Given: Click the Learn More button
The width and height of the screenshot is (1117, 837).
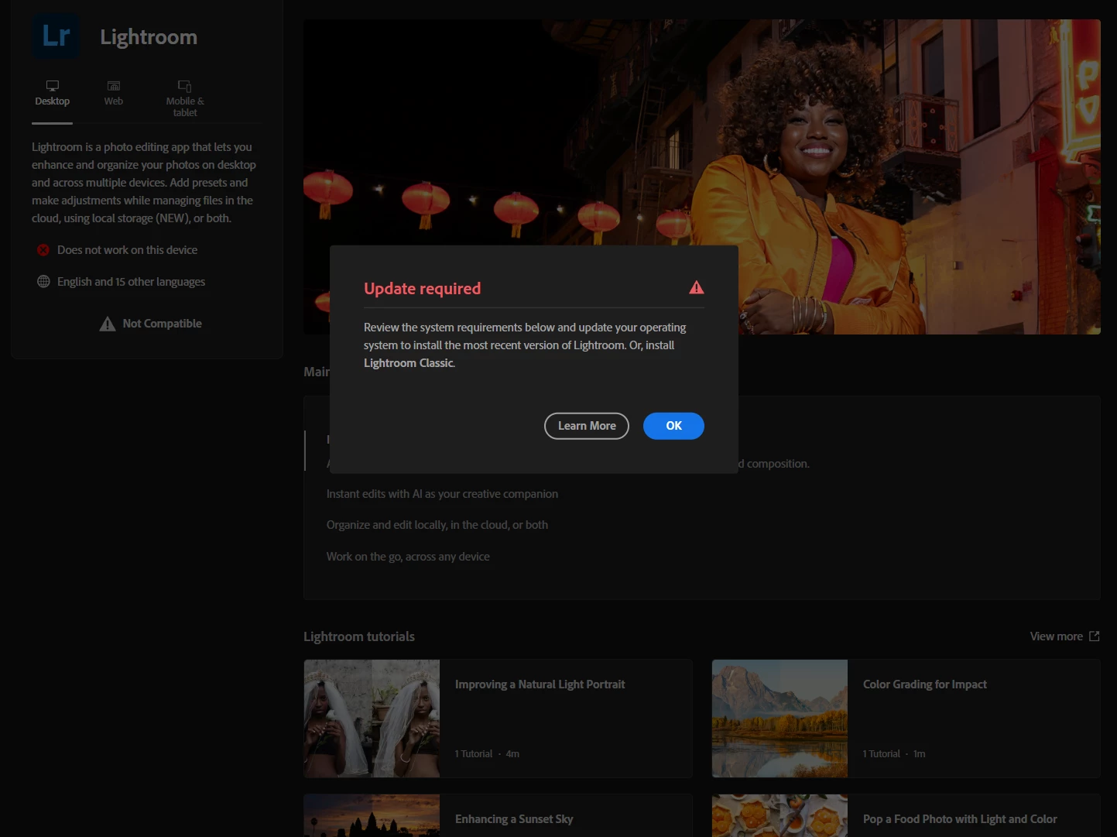Looking at the screenshot, I should pos(587,426).
